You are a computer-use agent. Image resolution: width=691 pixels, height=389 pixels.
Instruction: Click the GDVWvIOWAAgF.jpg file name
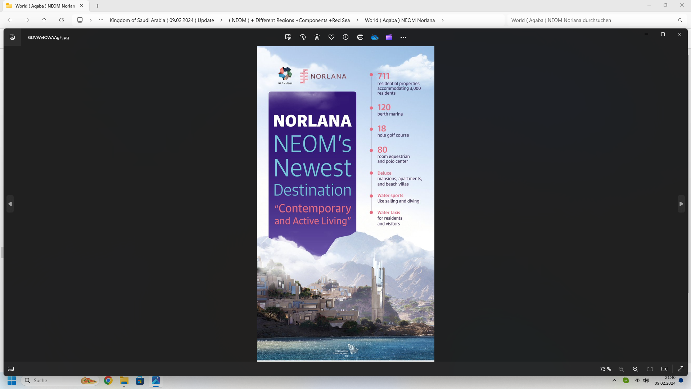click(x=48, y=37)
